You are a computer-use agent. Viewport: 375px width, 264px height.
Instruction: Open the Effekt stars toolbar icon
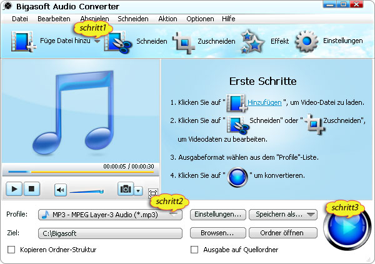point(252,42)
